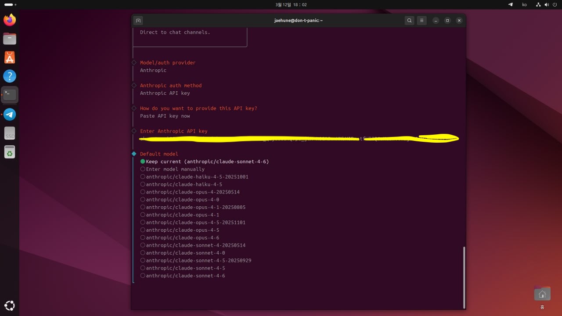This screenshot has width=562, height=316.
Task: Open the Files app in dock
Action: click(x=10, y=39)
